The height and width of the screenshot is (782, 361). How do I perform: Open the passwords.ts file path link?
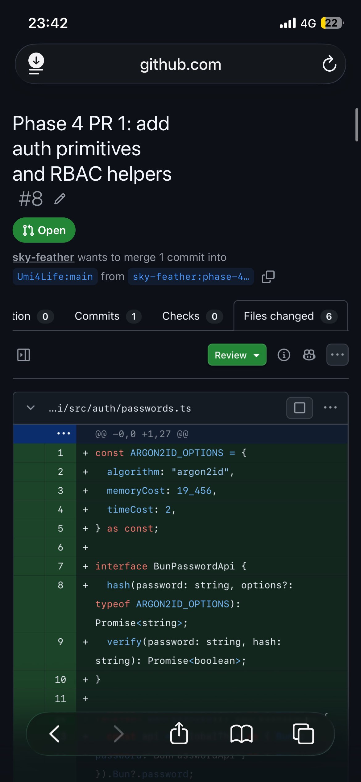(120, 408)
